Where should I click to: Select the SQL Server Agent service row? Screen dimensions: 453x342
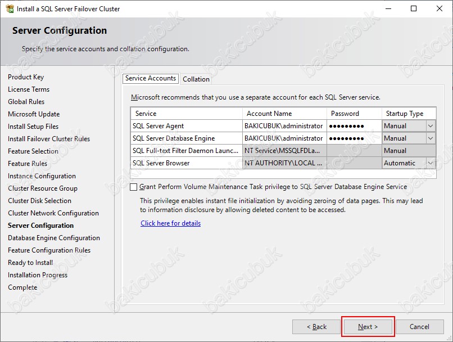pos(283,126)
